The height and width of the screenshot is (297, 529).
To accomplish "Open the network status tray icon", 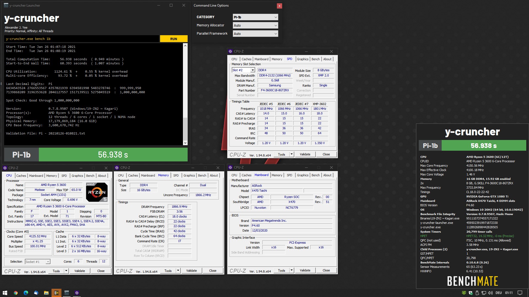I will tap(484, 293).
